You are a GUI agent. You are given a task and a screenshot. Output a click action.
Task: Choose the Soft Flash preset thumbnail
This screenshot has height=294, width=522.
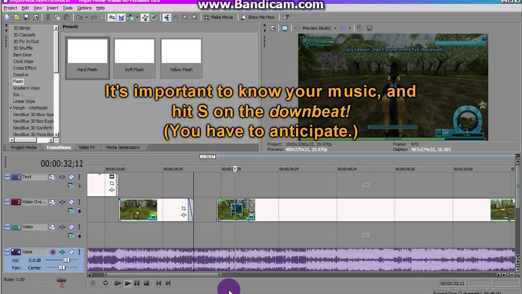(x=134, y=58)
